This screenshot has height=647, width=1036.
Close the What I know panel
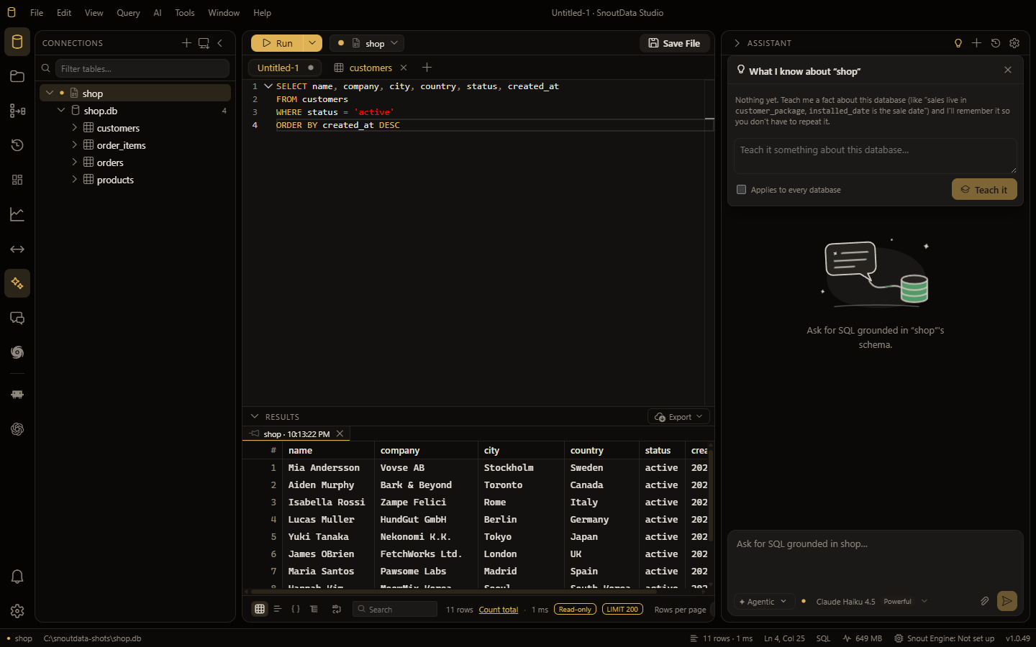click(x=1008, y=70)
